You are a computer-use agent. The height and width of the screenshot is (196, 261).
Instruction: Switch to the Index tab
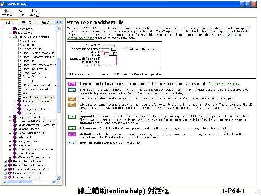pyautogui.click(x=27, y=23)
